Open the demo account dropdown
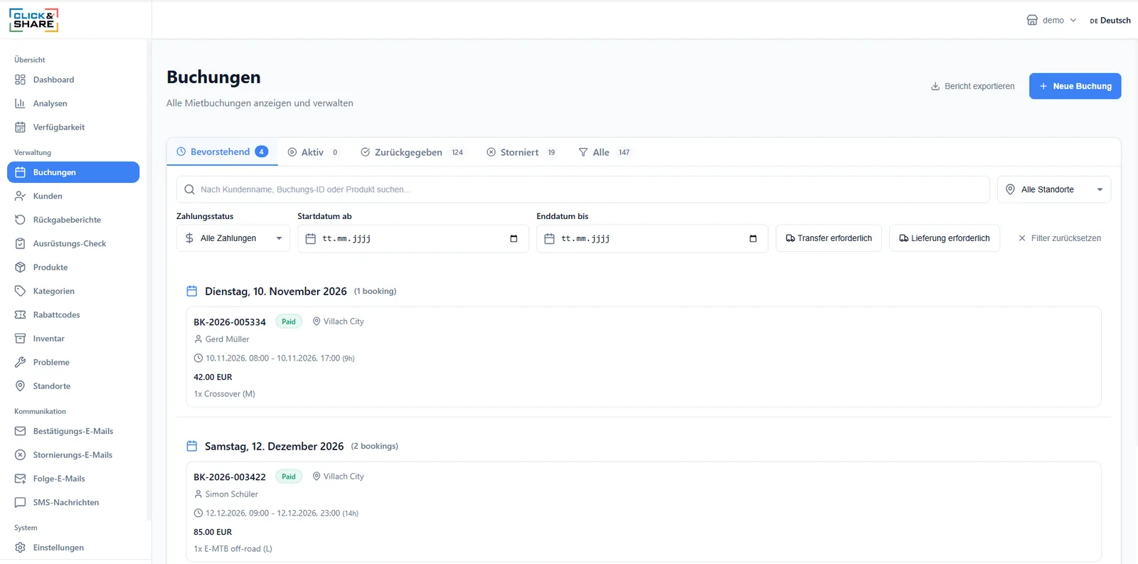Image resolution: width=1138 pixels, height=564 pixels. pyautogui.click(x=1051, y=20)
